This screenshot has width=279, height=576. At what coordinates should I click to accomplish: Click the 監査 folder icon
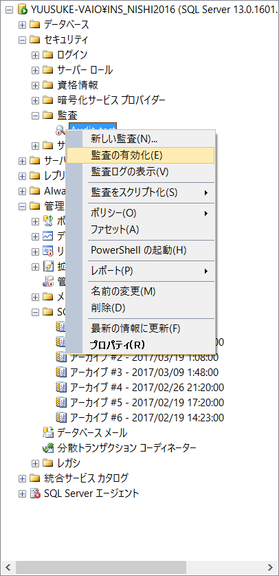click(47, 115)
